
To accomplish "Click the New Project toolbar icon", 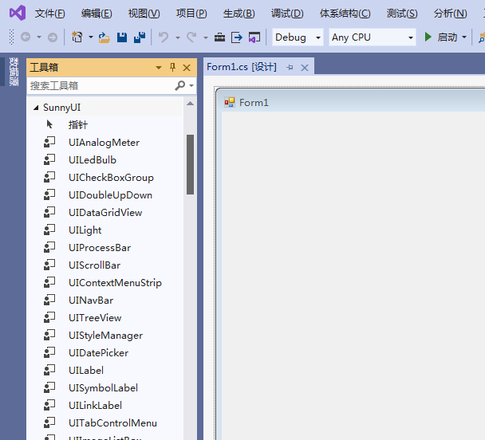I will pyautogui.click(x=77, y=37).
